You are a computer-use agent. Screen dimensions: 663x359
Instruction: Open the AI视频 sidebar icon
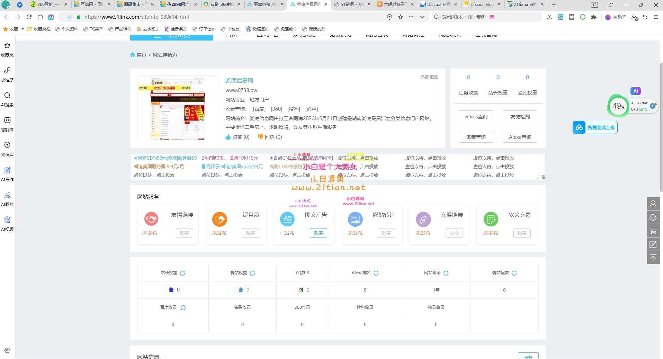7,224
